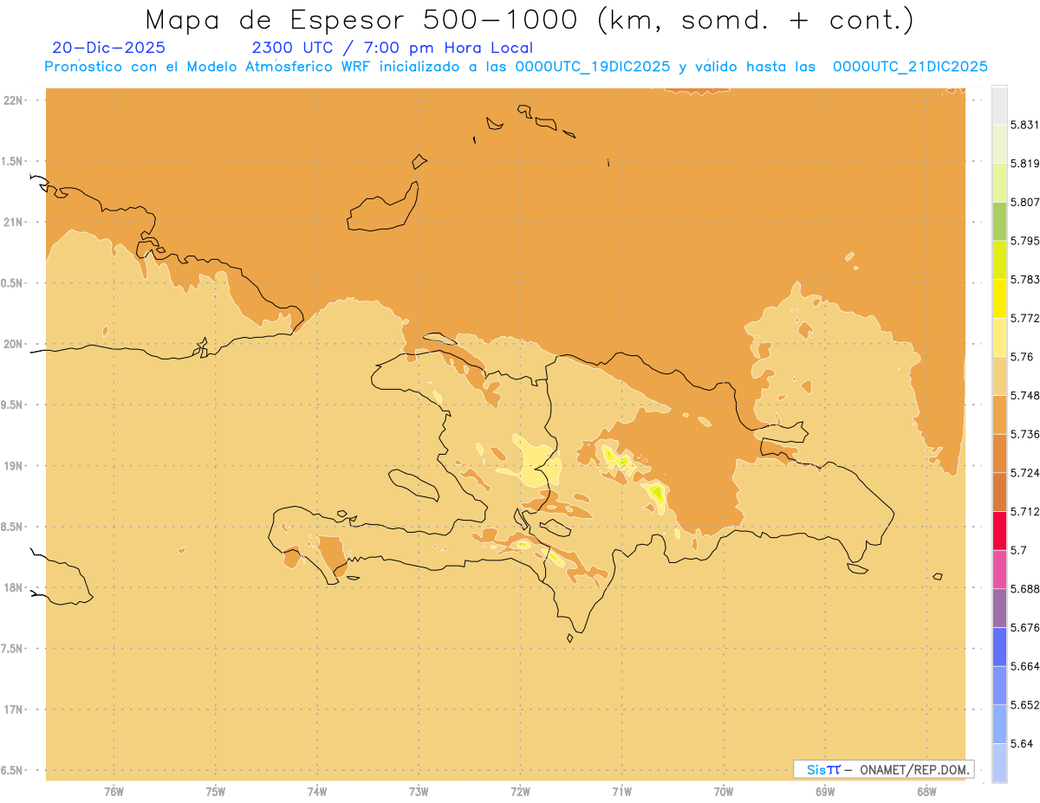
Task: Click the '5.7' color scale value
Action: pos(1018,550)
